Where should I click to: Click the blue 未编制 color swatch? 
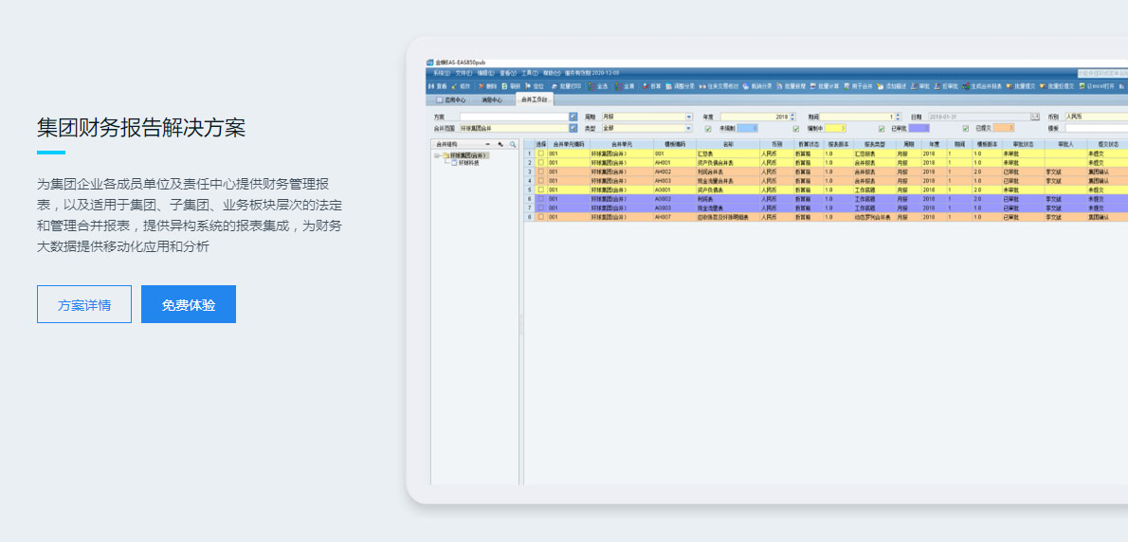pos(748,129)
